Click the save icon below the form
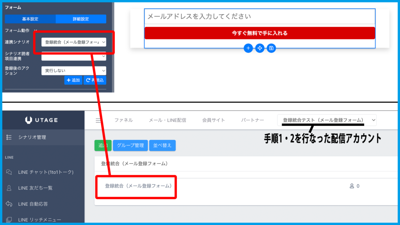 pos(271,48)
